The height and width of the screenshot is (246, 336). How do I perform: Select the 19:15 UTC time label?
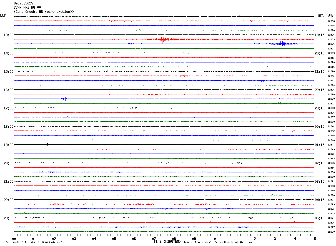coord(319,35)
